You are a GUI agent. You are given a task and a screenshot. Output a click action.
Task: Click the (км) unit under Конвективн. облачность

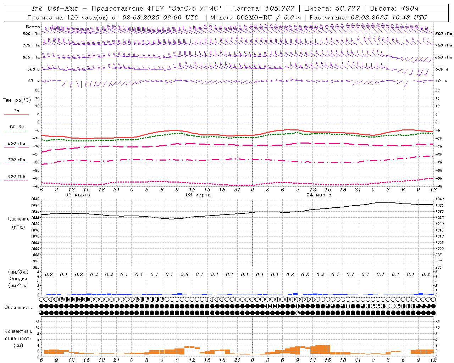click(x=18, y=345)
